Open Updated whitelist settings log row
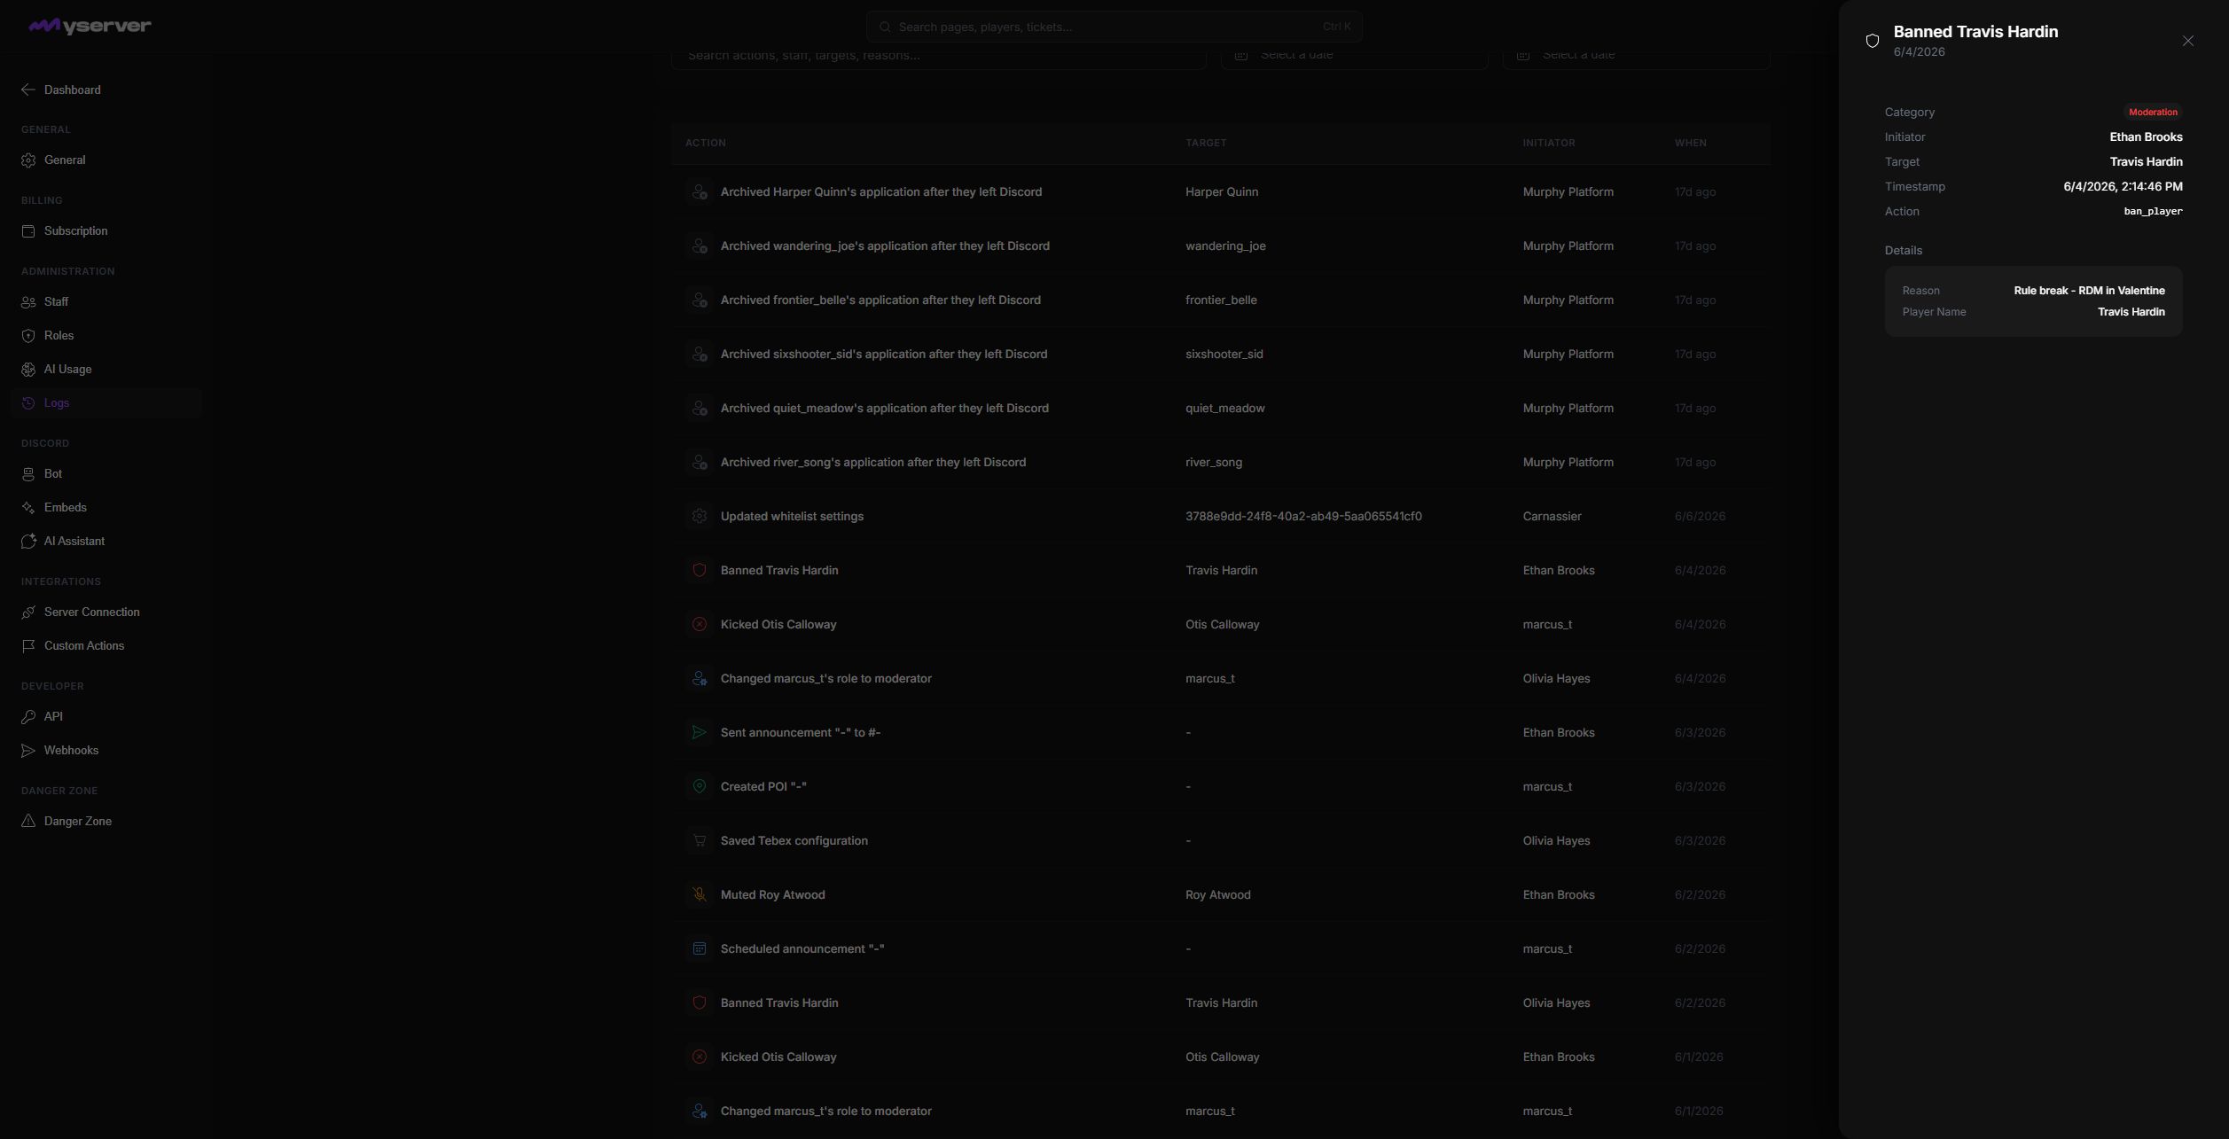Screen dimensions: 2229x1139 [1220, 516]
